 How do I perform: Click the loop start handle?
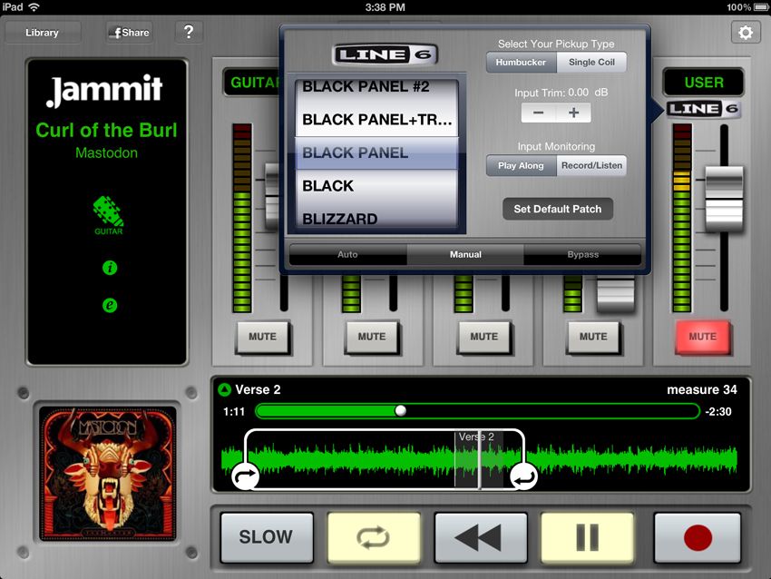coord(246,476)
